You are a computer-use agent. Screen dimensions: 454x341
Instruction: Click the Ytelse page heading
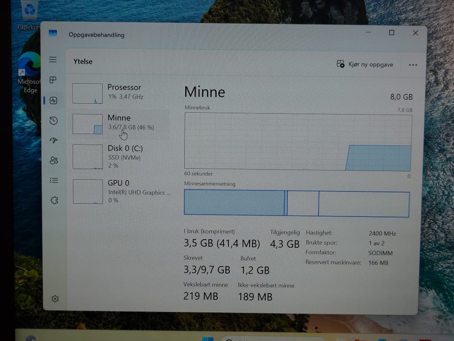(x=83, y=62)
